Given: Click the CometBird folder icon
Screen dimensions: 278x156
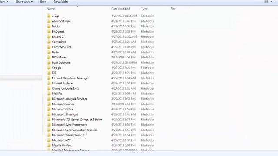Looking at the screenshot, I should click(49, 42).
